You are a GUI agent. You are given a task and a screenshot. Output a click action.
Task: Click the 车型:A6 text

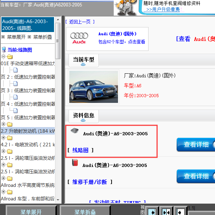[133, 85]
